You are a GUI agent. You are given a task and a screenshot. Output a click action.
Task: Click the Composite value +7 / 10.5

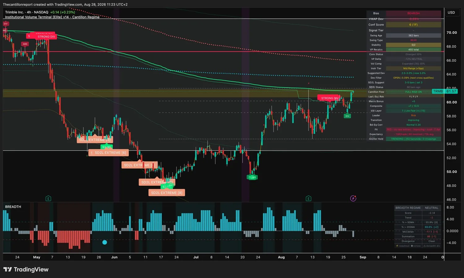(x=414, y=106)
